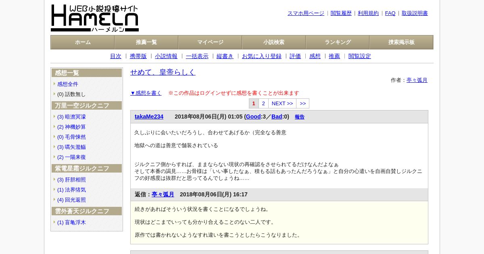Open 亭々弧月 link in the reply header
This screenshot has height=254, width=484.
(x=163, y=195)
